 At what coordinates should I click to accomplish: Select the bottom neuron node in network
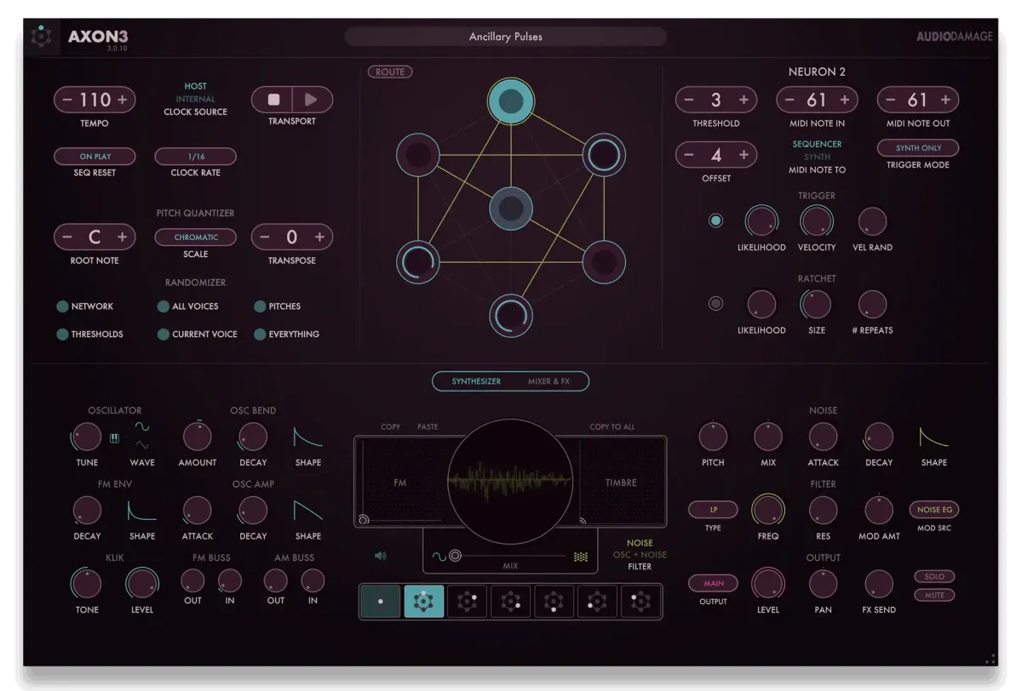pos(510,316)
